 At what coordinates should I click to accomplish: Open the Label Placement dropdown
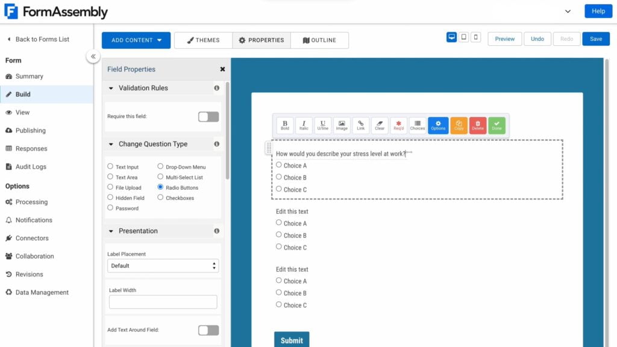click(x=162, y=265)
